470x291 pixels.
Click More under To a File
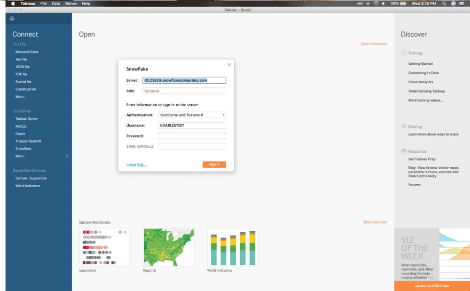click(x=21, y=97)
